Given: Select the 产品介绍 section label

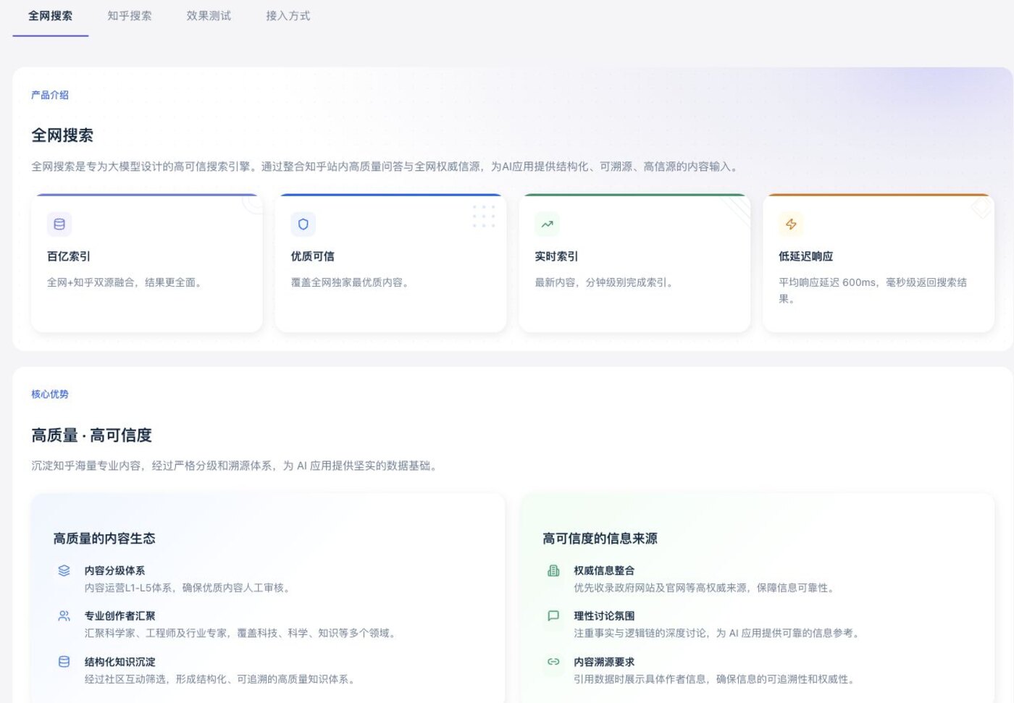Looking at the screenshot, I should tap(50, 95).
